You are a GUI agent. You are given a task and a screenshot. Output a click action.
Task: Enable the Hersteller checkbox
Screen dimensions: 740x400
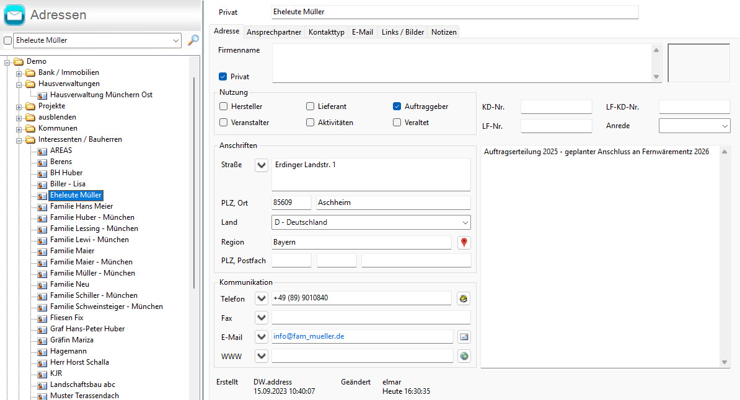(x=224, y=107)
